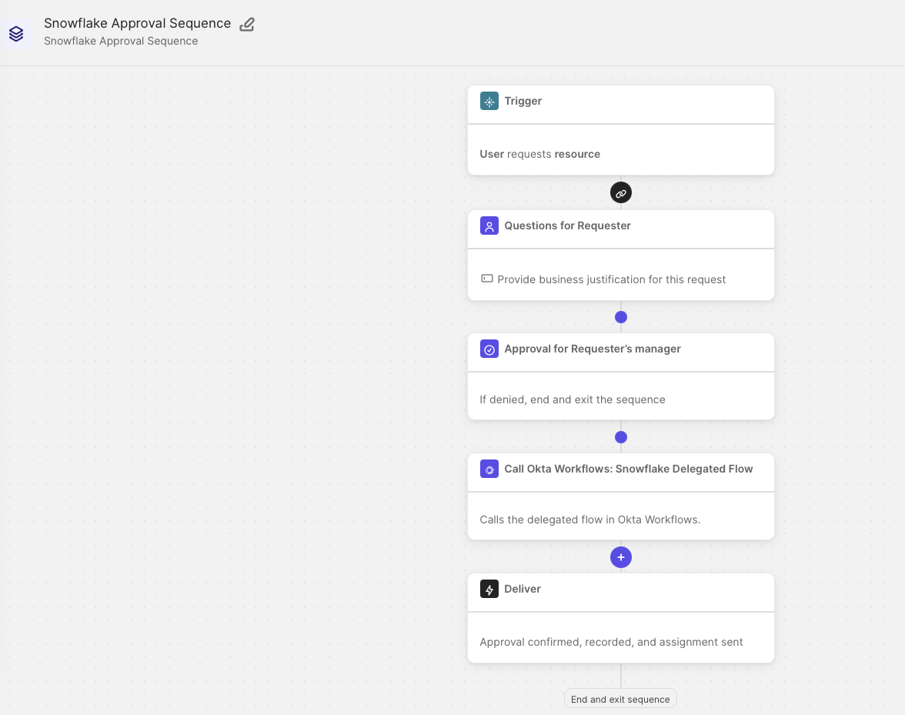
Task: Click the Snowflake Approval Sequence subtitle
Action: (121, 41)
